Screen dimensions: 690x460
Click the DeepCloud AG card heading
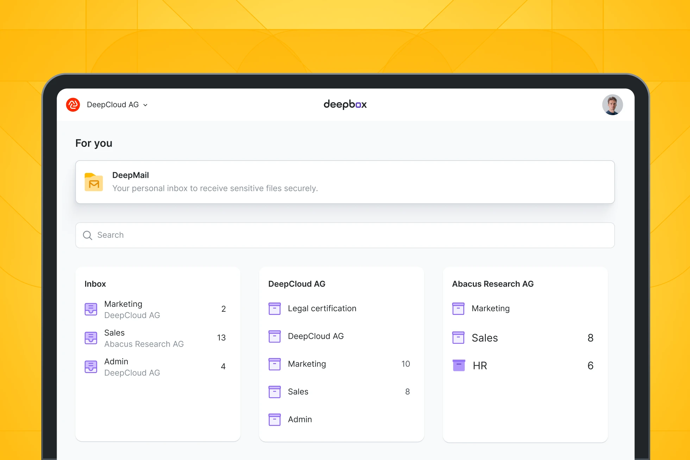pos(297,284)
